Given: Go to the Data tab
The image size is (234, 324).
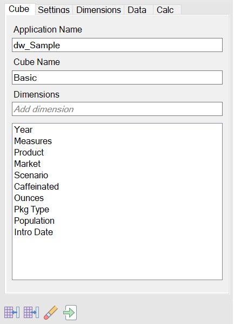Looking at the screenshot, I should pos(137,10).
